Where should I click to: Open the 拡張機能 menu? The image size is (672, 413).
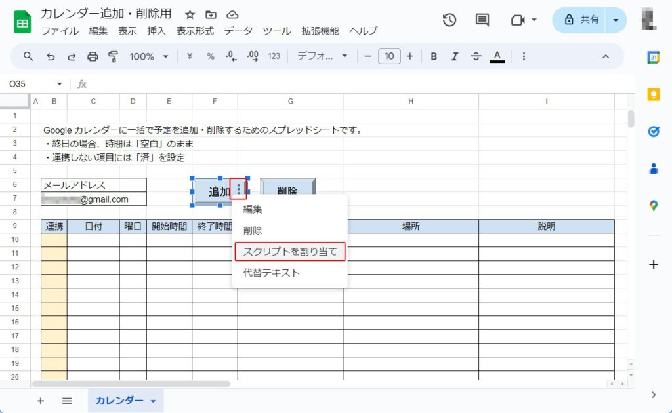pyautogui.click(x=320, y=31)
